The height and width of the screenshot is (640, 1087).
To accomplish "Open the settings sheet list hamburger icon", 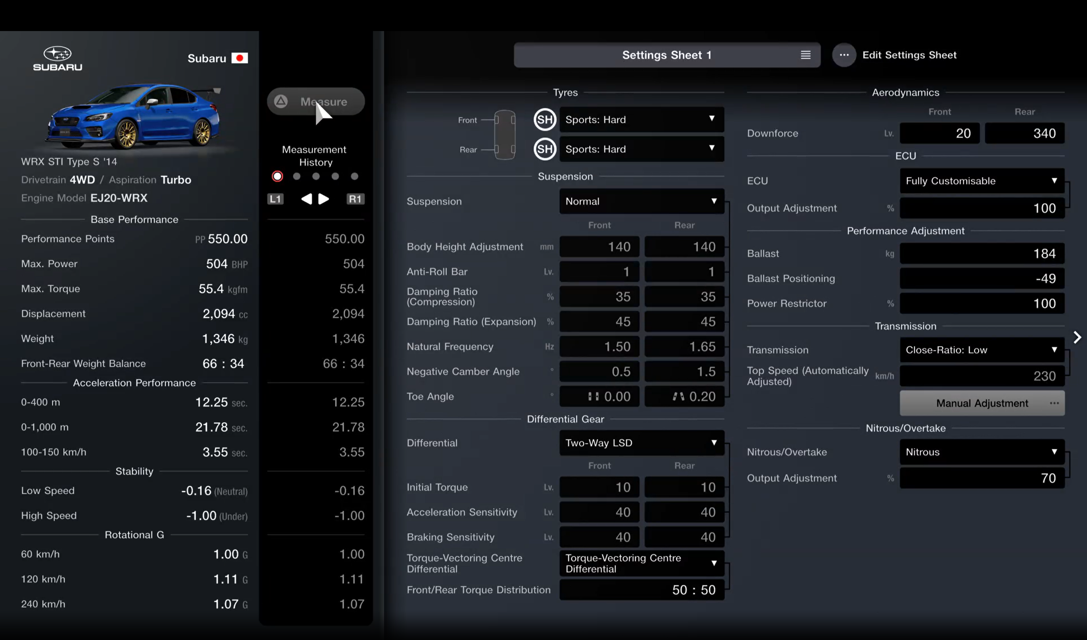I will pos(805,55).
